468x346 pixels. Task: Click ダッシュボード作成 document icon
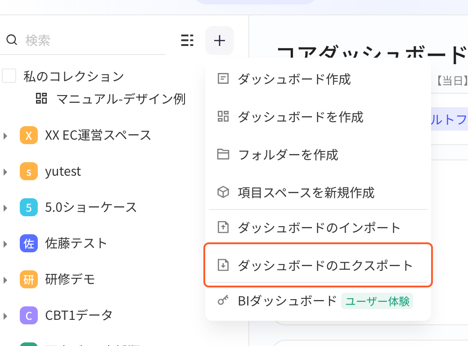click(x=223, y=78)
